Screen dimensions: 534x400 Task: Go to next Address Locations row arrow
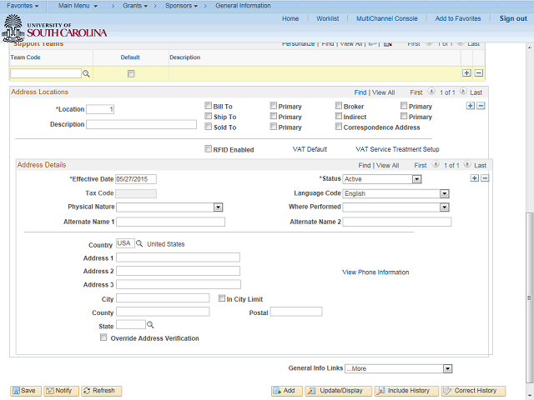[x=464, y=92]
